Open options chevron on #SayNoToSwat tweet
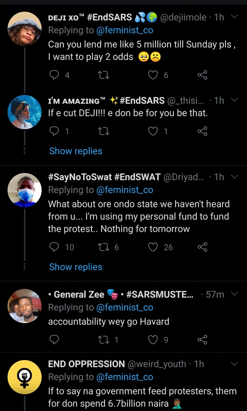Viewport: 247px width, 411px height. point(235,177)
